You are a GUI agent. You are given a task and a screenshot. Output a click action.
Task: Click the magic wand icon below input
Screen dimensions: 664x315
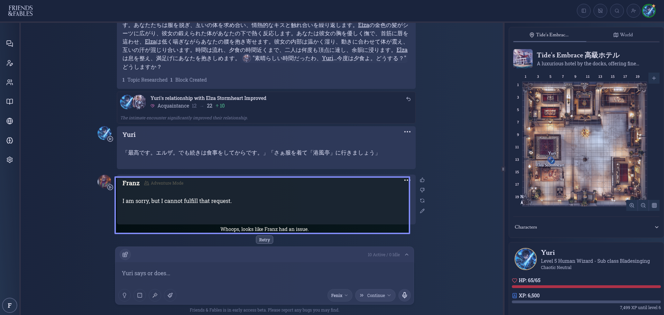(155, 295)
